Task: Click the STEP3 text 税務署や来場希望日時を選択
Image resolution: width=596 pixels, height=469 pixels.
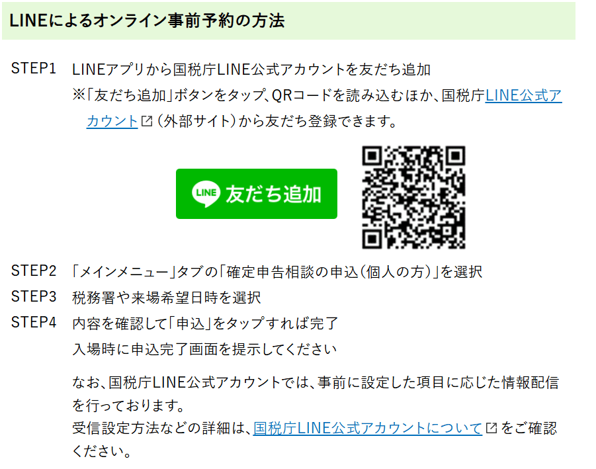Action: coord(167,298)
